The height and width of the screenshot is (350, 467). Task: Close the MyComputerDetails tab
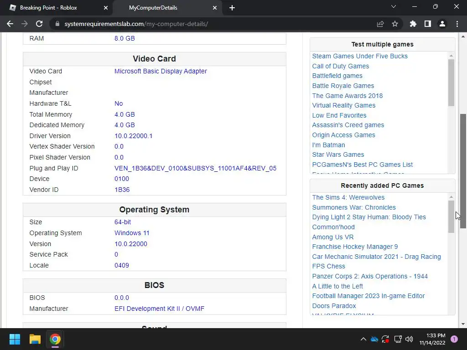(x=215, y=8)
